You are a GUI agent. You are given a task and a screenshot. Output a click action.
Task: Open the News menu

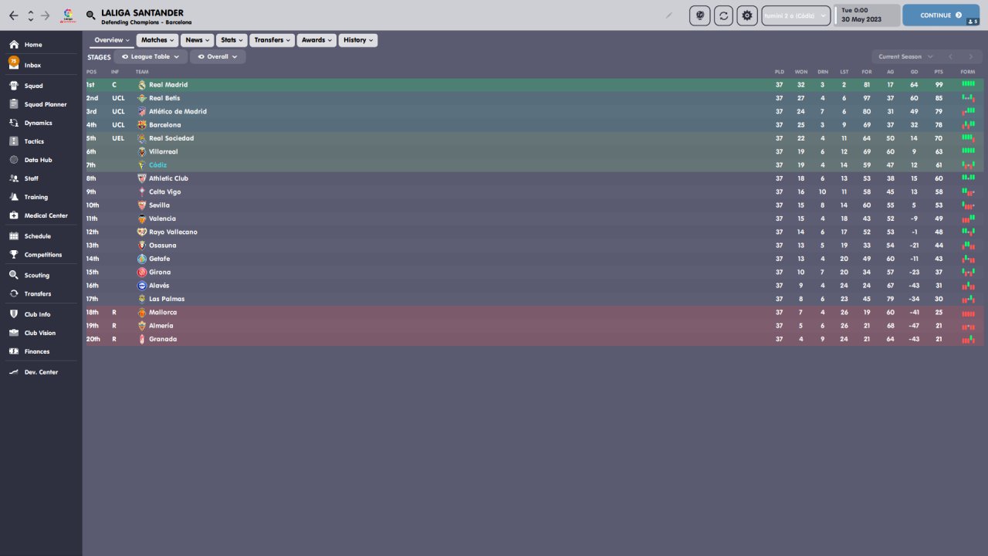[x=198, y=40]
